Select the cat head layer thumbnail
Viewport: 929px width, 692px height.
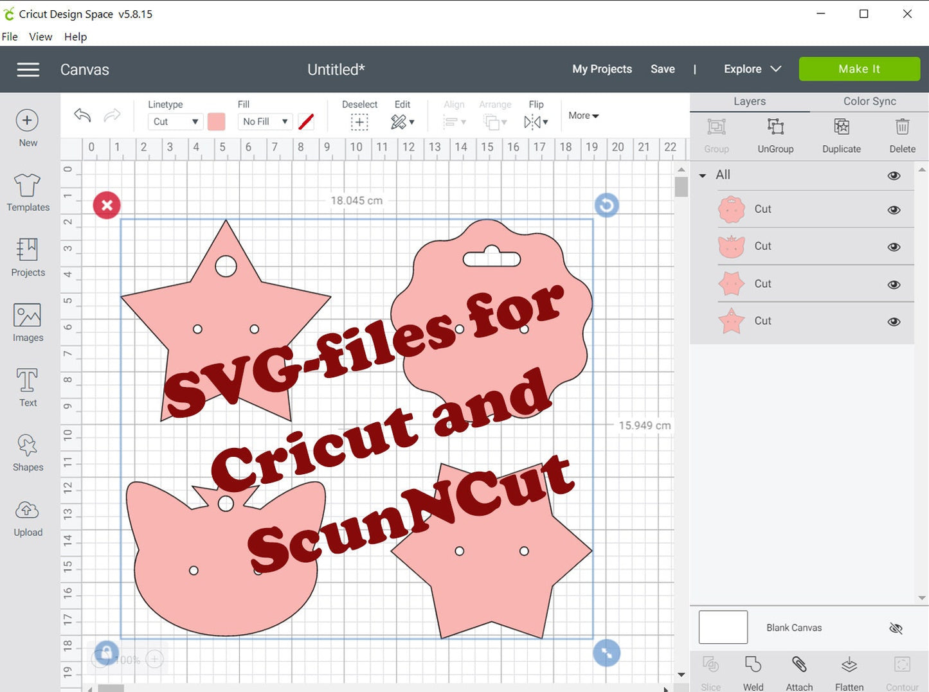click(x=732, y=247)
